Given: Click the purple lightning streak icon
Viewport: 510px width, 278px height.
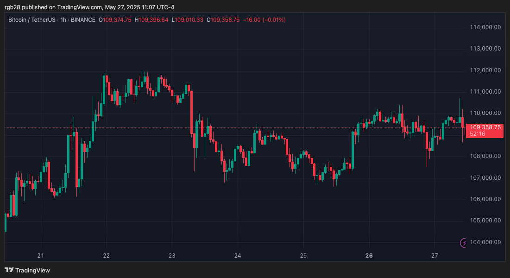Looking at the screenshot, I should tap(462, 241).
